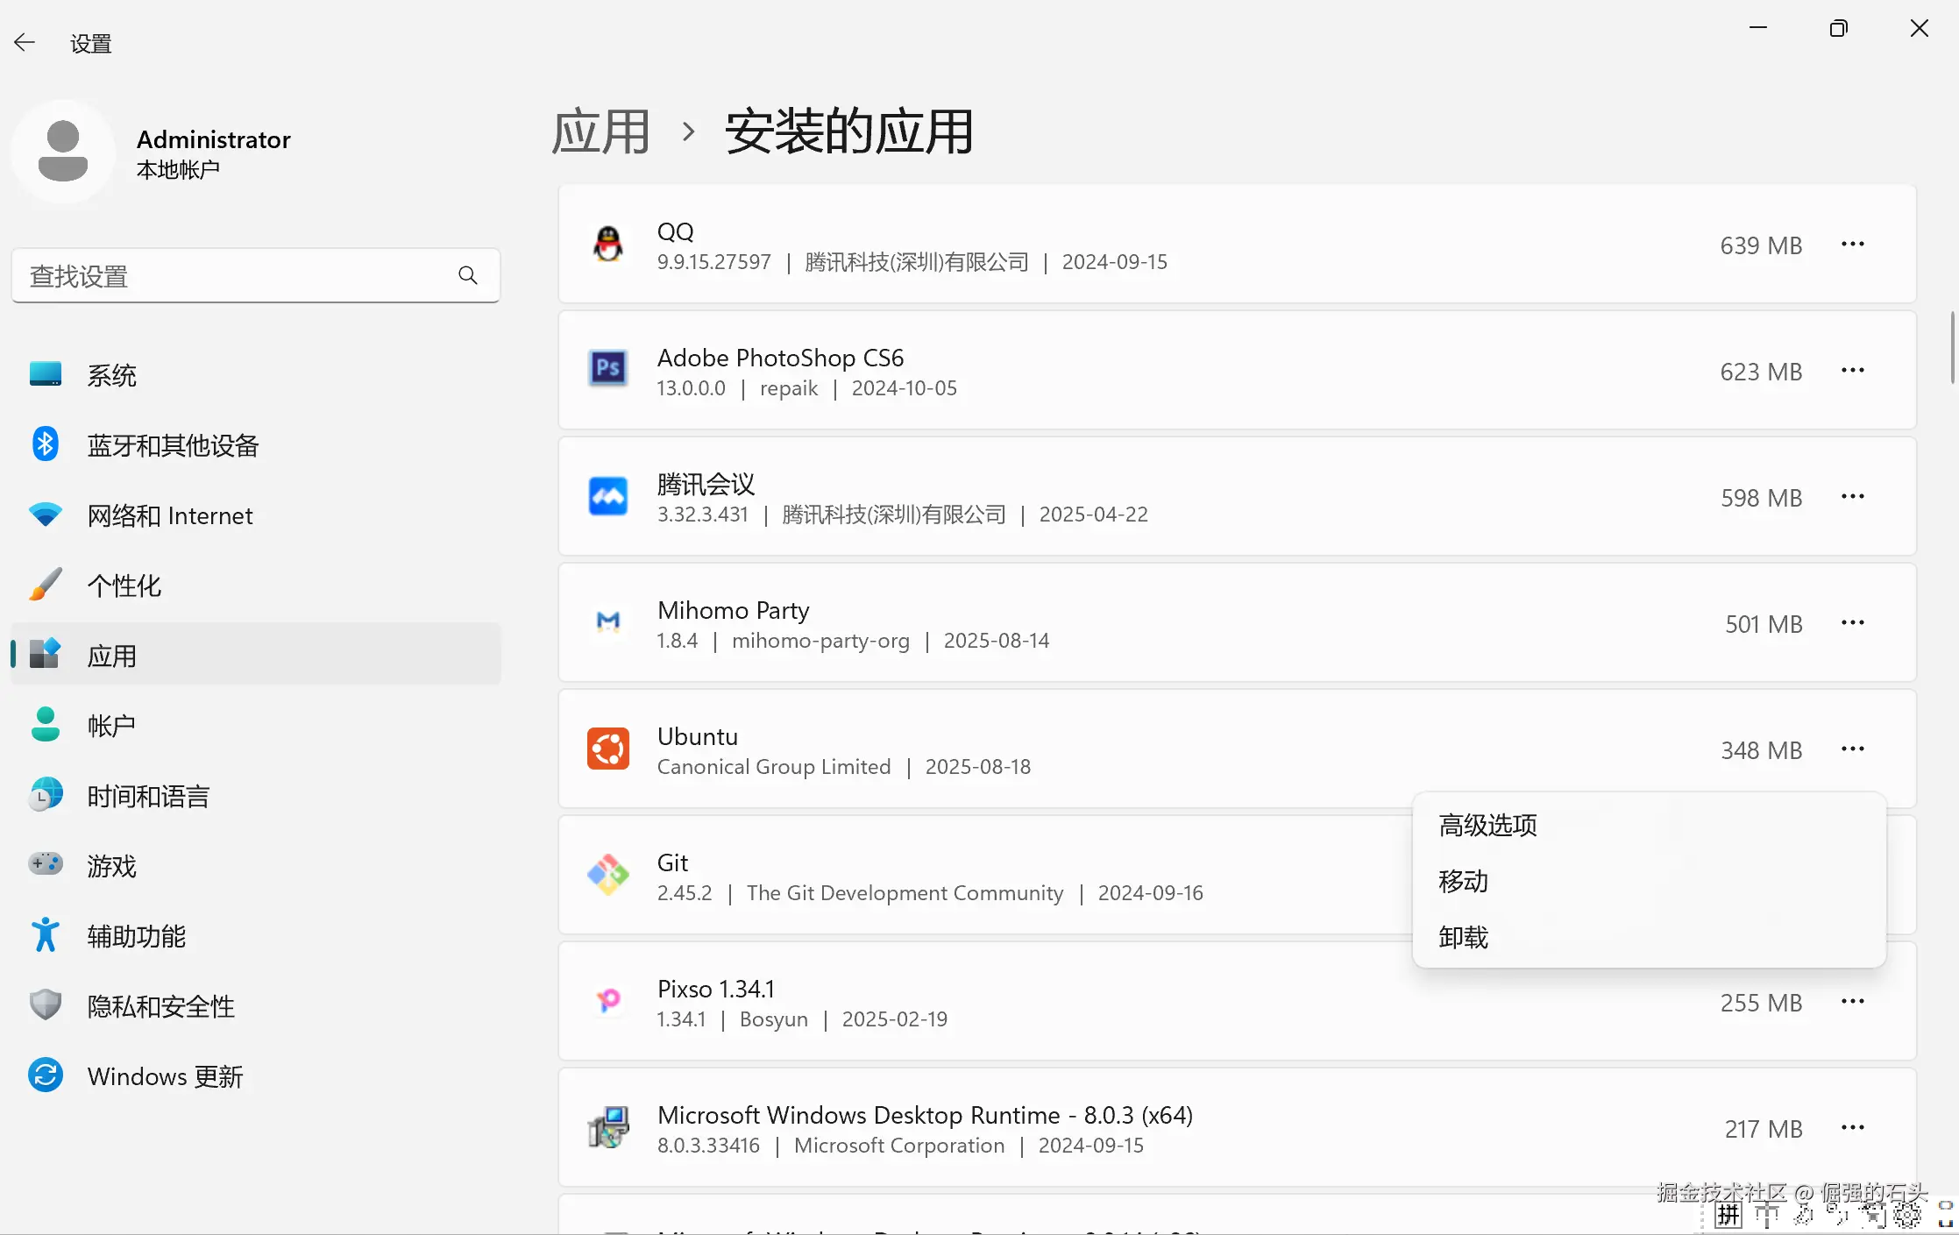This screenshot has width=1959, height=1235.
Task: Select the Accessibility (辅助功能) sidebar item
Action: coord(136,936)
